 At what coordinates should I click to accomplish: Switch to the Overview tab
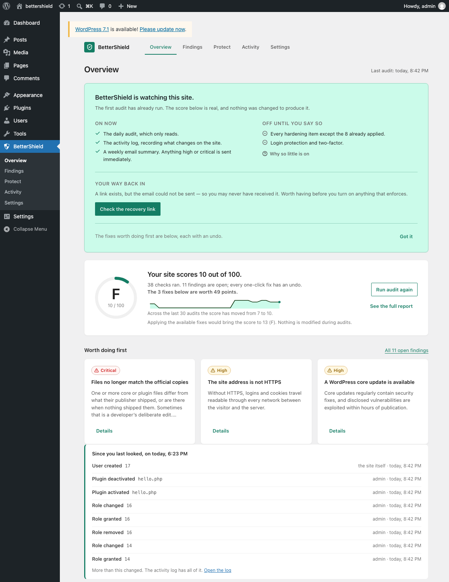point(161,47)
